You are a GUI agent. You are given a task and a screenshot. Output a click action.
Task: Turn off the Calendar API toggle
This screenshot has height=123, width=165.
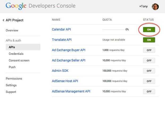tap(149, 30)
